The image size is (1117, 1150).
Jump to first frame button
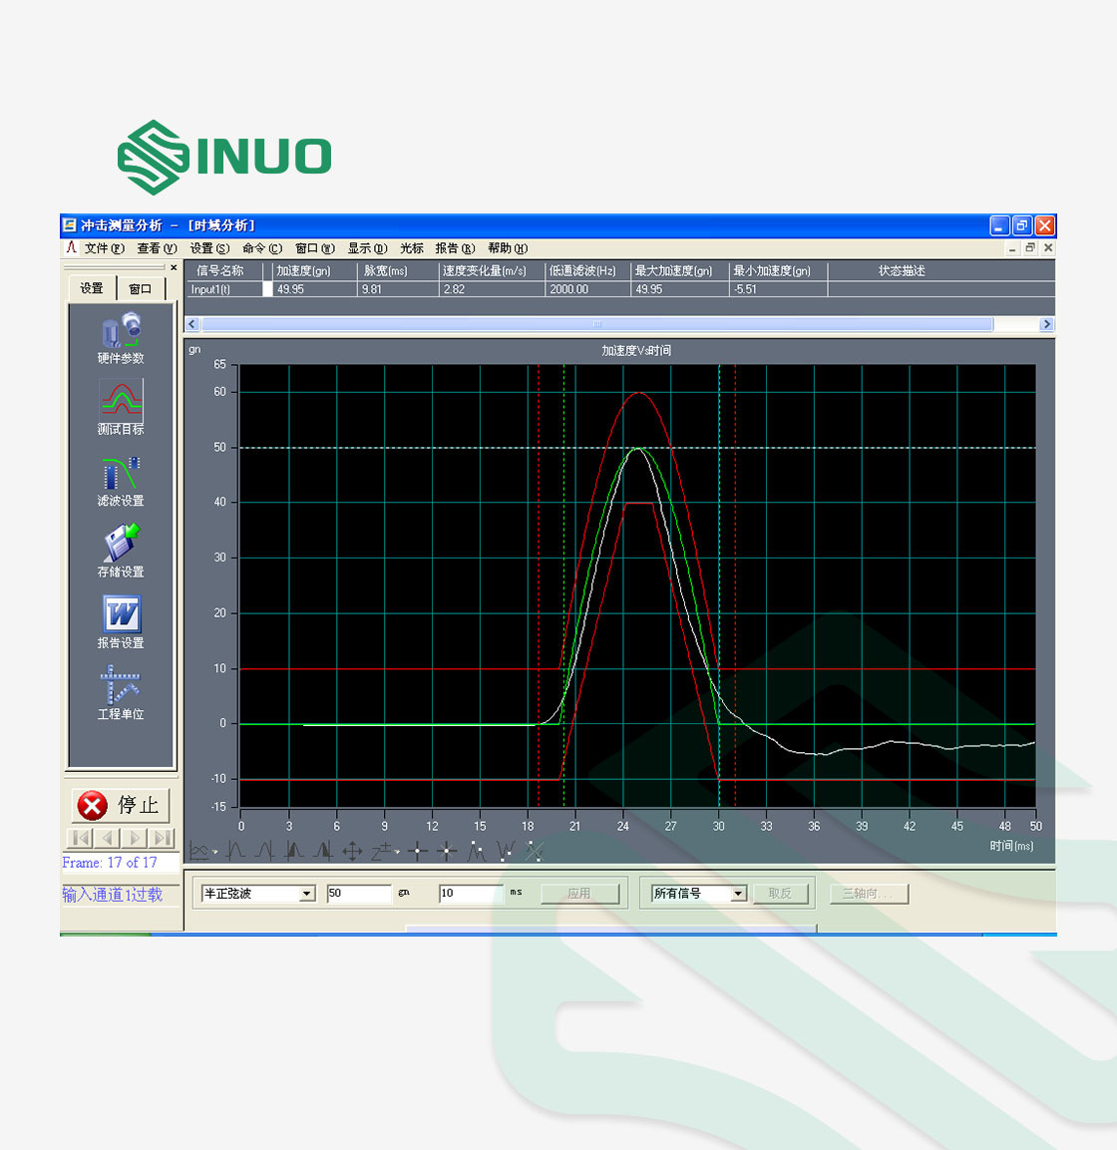[x=81, y=838]
